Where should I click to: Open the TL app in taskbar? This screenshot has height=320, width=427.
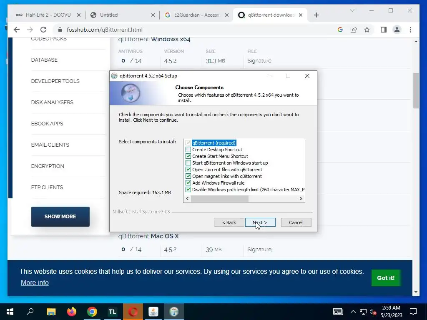113,312
